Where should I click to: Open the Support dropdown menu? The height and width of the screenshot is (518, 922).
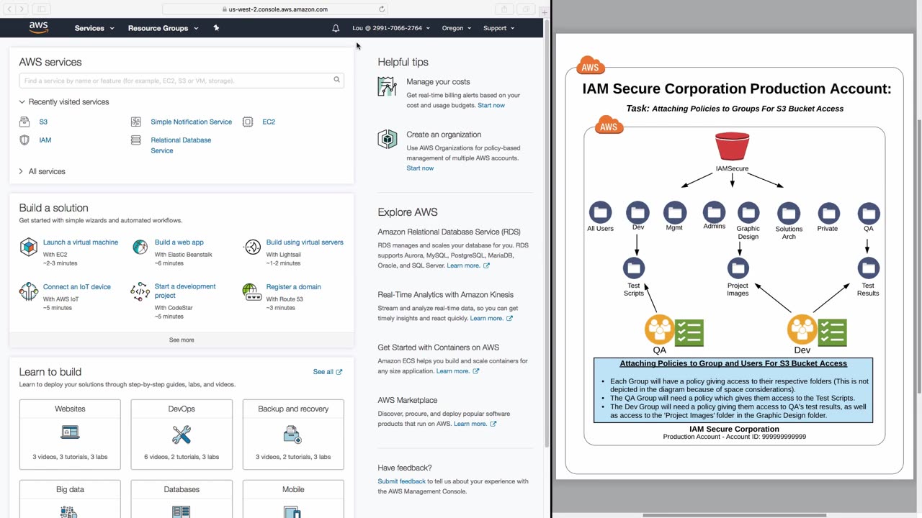(498, 28)
